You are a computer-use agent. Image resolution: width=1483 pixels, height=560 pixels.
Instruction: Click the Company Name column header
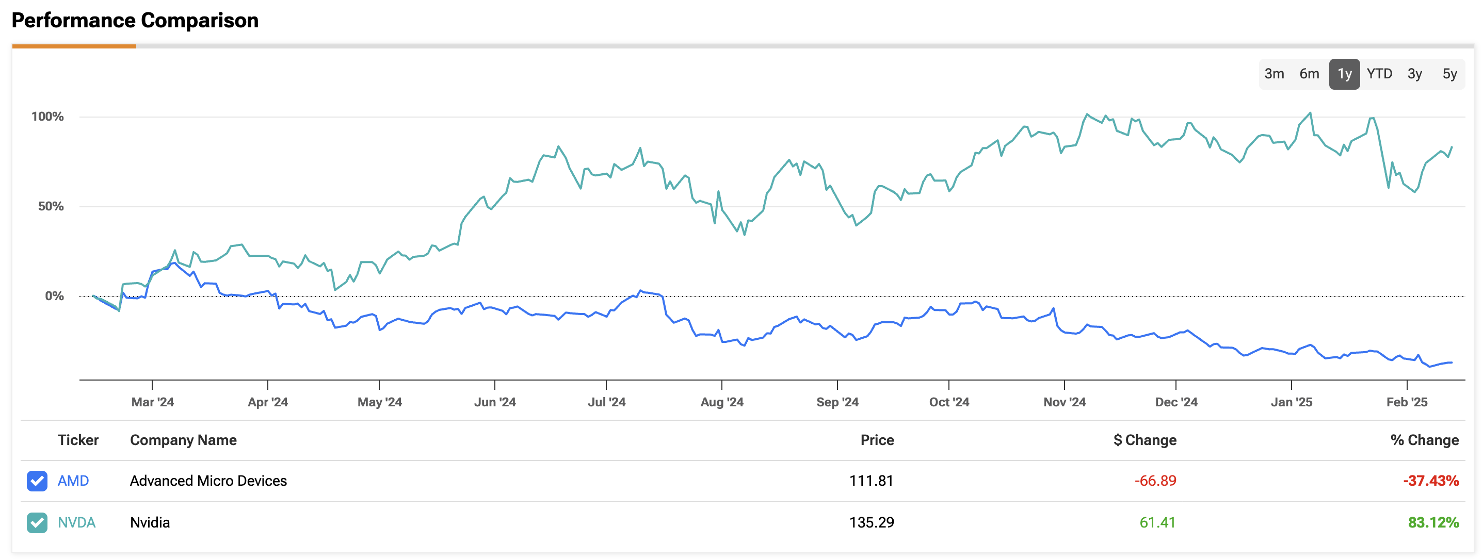[183, 440]
